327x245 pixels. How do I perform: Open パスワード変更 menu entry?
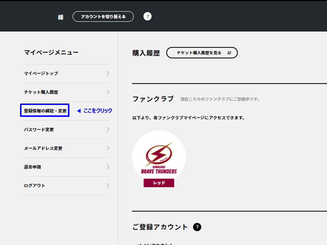tap(39, 130)
